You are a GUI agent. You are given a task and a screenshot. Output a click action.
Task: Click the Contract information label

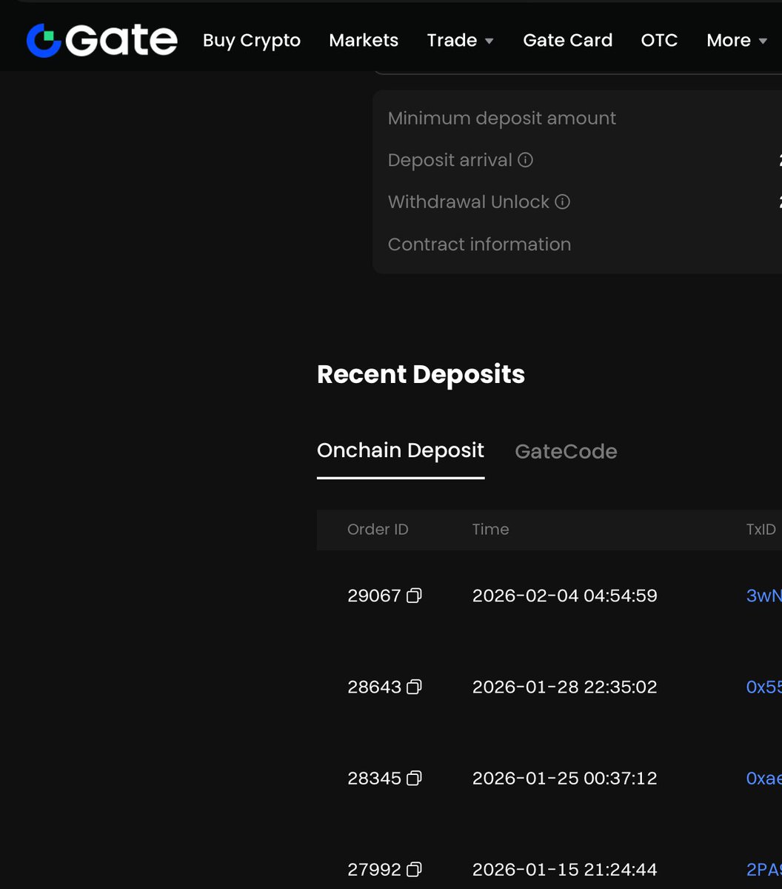coord(479,244)
